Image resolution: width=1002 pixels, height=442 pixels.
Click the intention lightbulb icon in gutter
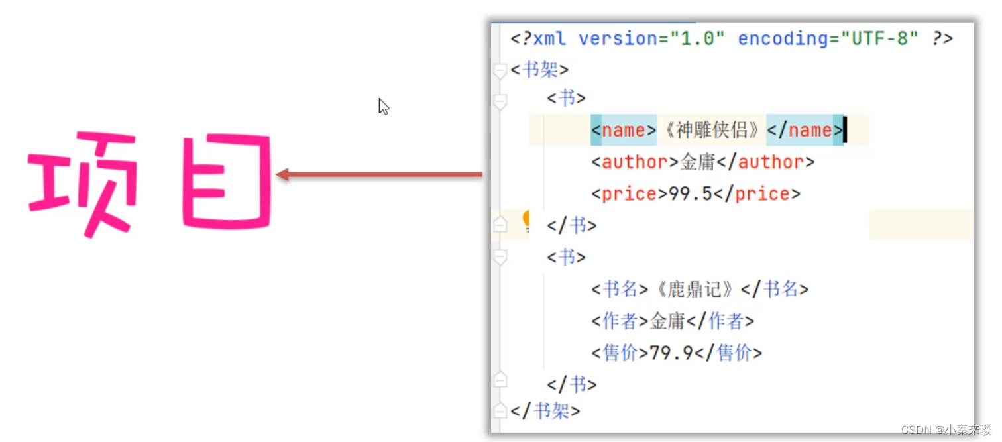click(526, 221)
